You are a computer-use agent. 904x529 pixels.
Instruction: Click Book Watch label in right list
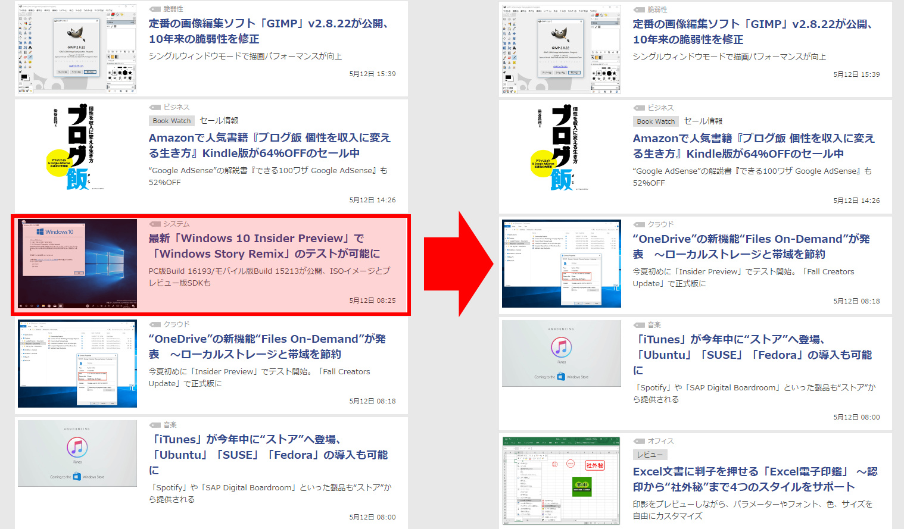point(656,121)
